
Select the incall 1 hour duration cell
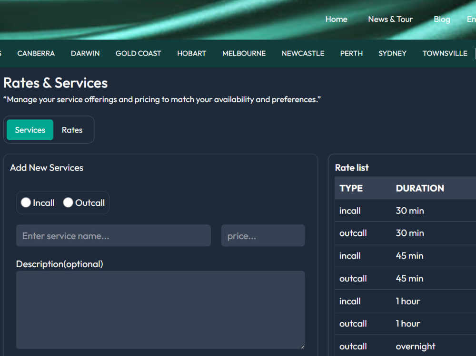408,301
